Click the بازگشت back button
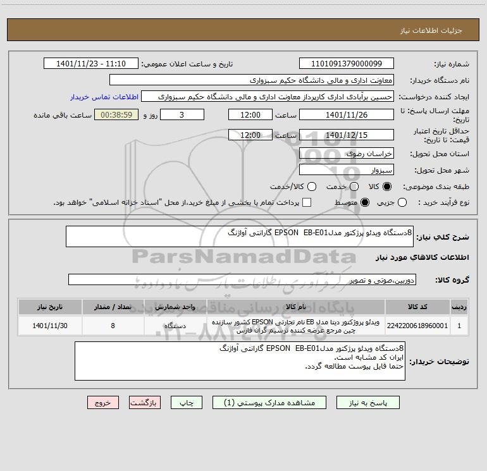The image size is (487, 471). pos(145,403)
